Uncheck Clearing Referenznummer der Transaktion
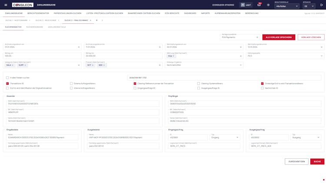Image resolution: width=326 pixels, height=183 pixels. click(135, 83)
